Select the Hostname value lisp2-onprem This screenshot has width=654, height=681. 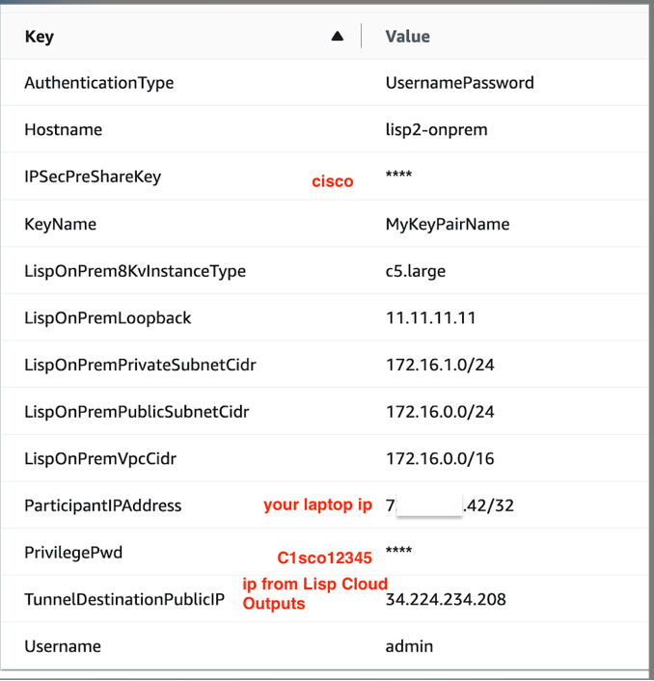coord(434,129)
